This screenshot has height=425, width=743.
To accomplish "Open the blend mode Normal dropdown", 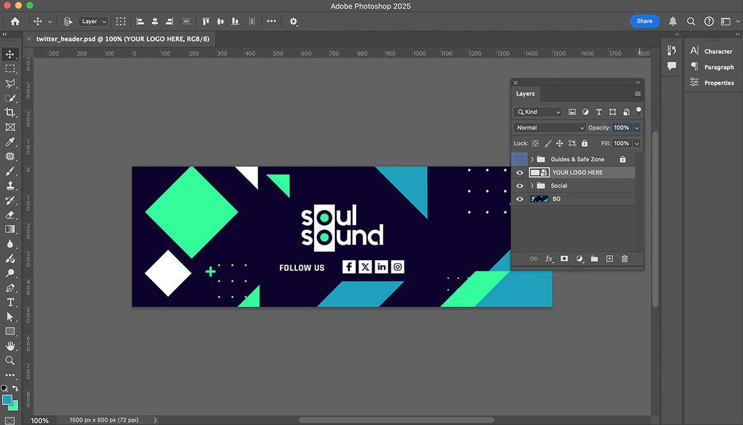I will [549, 128].
